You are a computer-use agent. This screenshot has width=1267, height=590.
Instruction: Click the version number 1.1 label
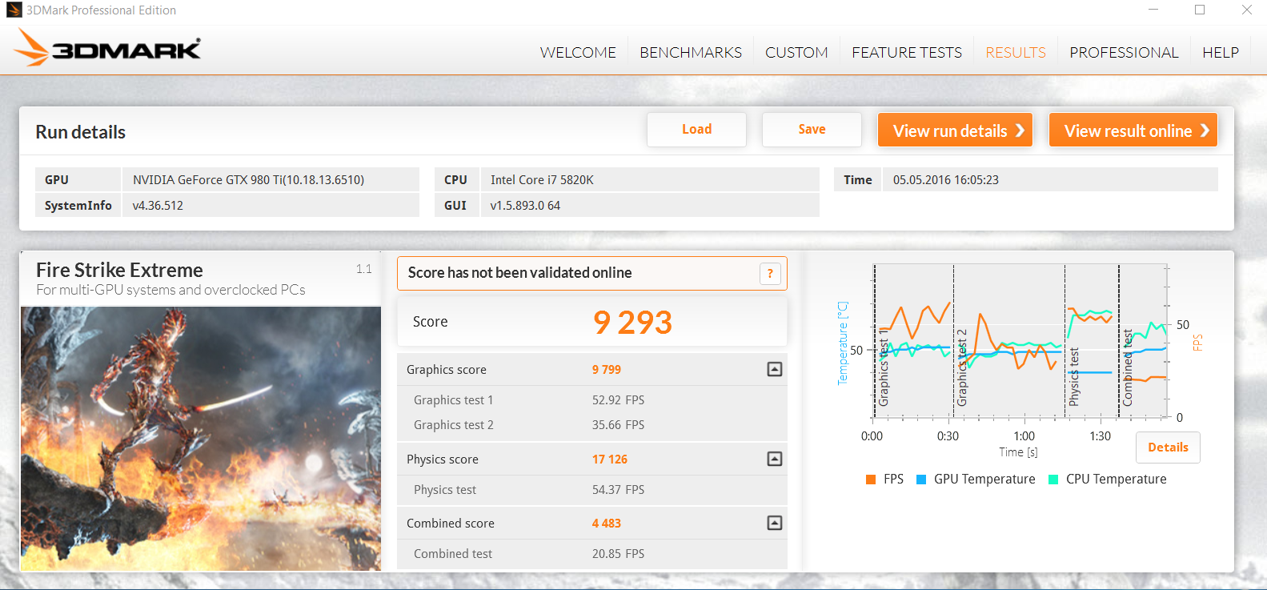[x=364, y=269]
